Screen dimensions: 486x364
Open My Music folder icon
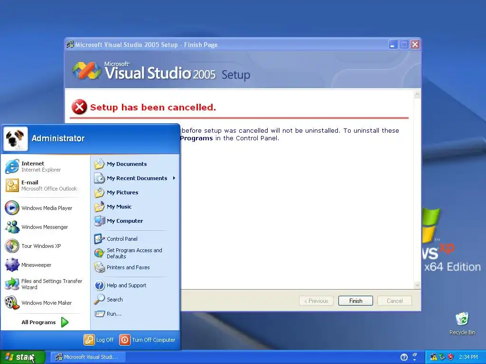click(100, 207)
